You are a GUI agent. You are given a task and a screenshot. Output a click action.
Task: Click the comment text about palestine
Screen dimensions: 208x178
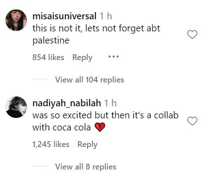[x=96, y=35]
